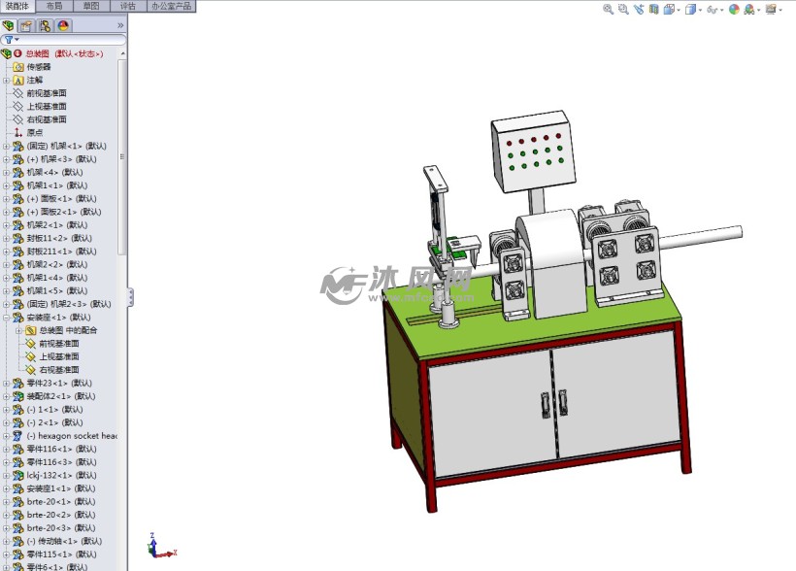Expand the 注解 annotations folder
Screen dimensions: 796x571
point(6,81)
